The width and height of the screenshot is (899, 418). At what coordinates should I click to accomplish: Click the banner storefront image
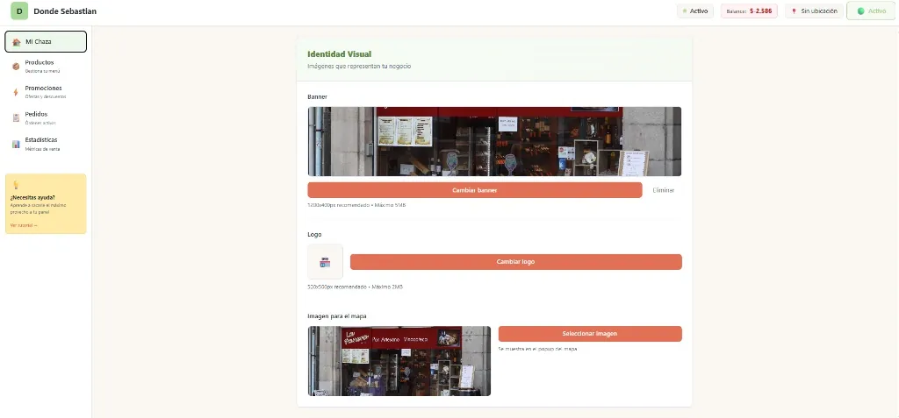pyautogui.click(x=494, y=141)
